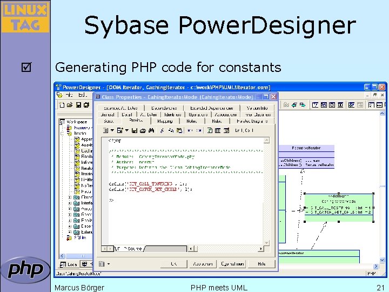Switch to the Dependencies tab
The height and width of the screenshot is (292, 389).
pyautogui.click(x=164, y=108)
